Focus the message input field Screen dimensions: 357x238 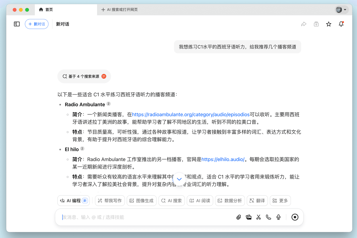click(145, 217)
